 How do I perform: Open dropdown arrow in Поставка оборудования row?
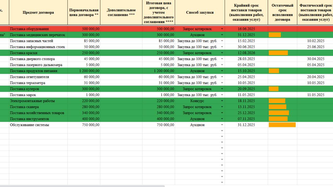(x=222, y=29)
